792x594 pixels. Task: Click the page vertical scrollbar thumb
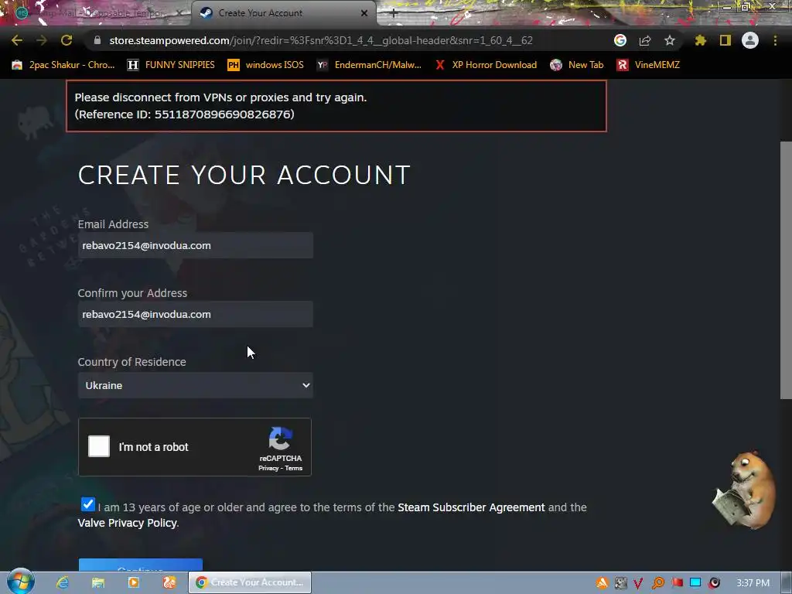pyautogui.click(x=786, y=270)
